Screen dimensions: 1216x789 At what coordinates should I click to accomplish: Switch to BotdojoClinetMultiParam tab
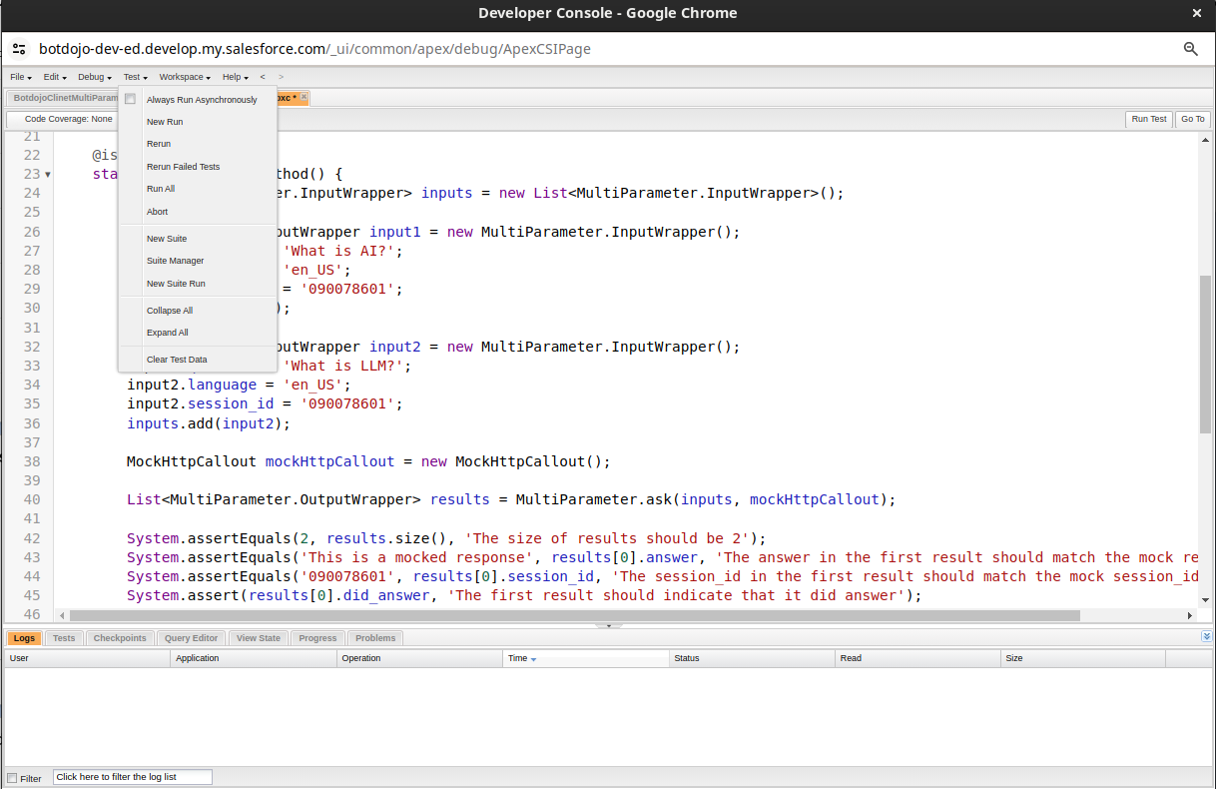[63, 98]
